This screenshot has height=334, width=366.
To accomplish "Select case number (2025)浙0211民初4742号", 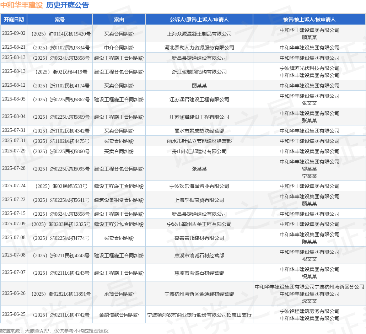I will click(x=61, y=315).
